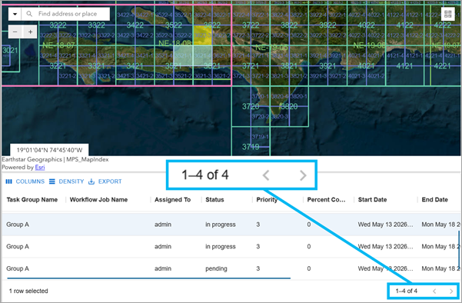This screenshot has width=462, height=303.
Task: Click map grid label 3222
Action: (58, 25)
